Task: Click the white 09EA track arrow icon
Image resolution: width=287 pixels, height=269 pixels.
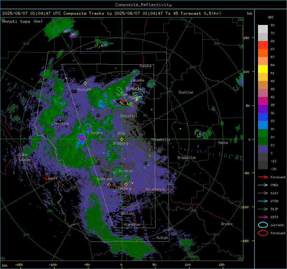Action: tap(263, 185)
